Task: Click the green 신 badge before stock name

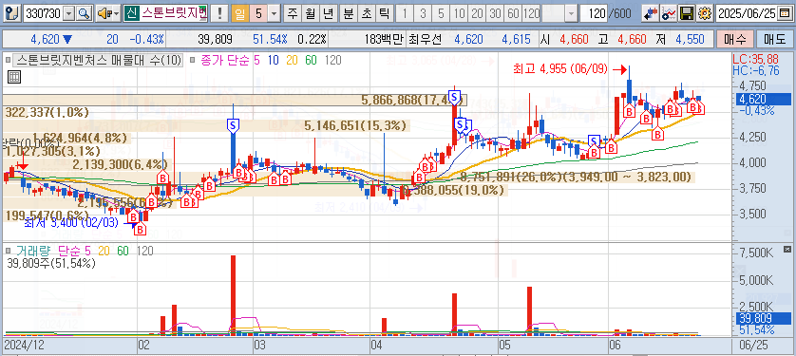Action: 131,13
